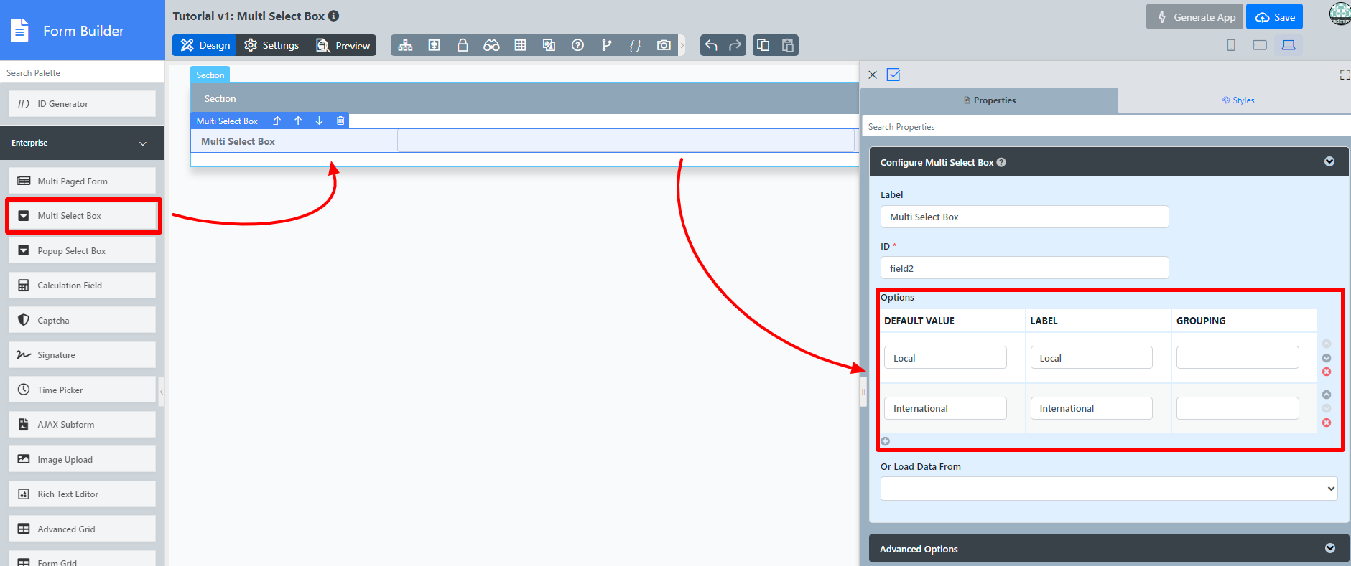Add a new option row with plus icon

(x=886, y=441)
